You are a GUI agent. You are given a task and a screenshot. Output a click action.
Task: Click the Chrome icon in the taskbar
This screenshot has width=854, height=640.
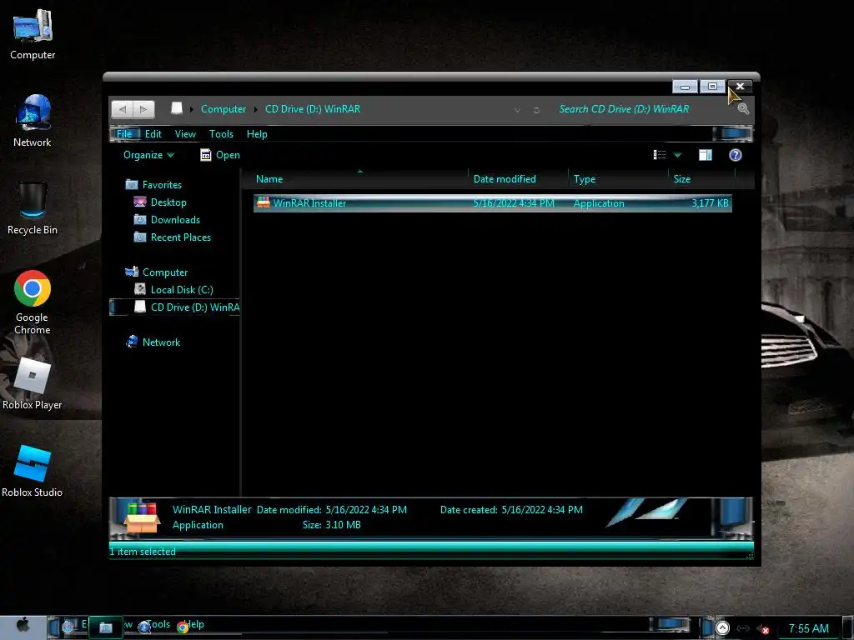[183, 627]
